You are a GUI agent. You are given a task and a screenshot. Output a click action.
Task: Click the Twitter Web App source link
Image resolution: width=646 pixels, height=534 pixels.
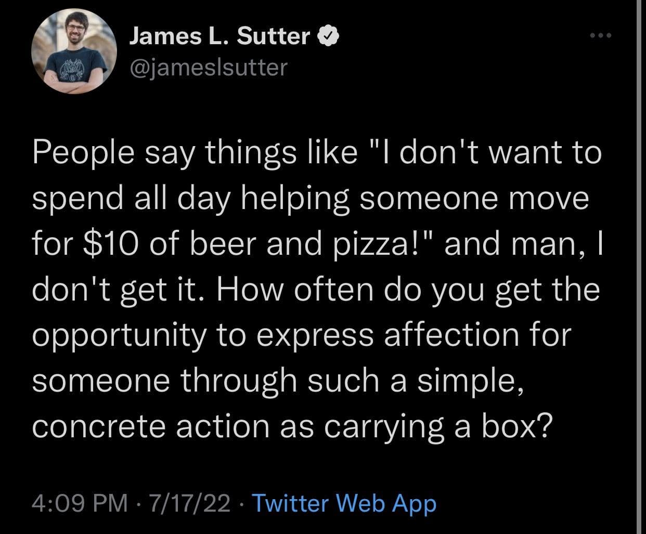(x=344, y=503)
